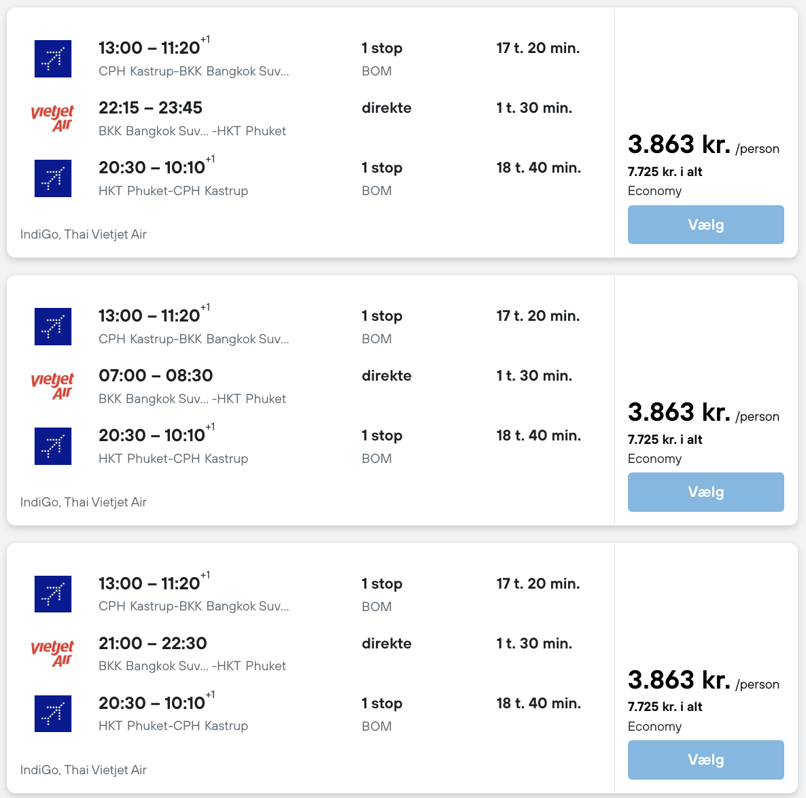Click IndiGo return logo in the 21:00 Vietjet itinerary
The height and width of the screenshot is (798, 806).
coord(53,714)
